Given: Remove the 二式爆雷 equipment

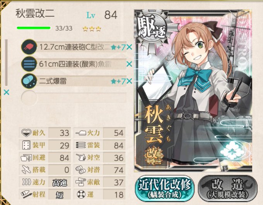Looking at the screenshot, I should 129,81.
